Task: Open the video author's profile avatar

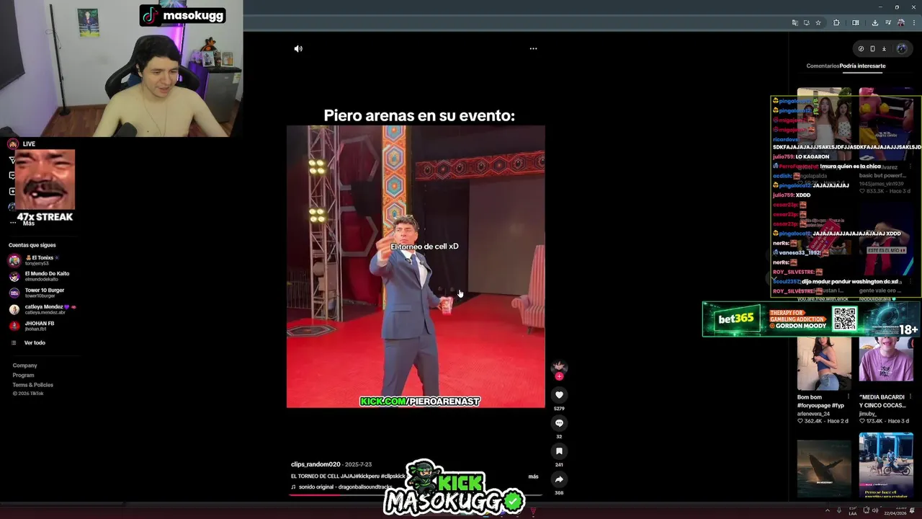Action: point(559,367)
